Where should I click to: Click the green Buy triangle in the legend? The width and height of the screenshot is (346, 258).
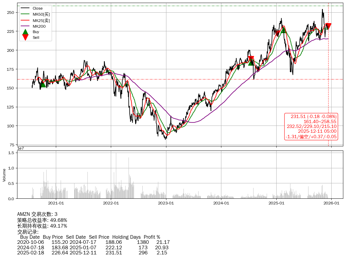[26, 32]
